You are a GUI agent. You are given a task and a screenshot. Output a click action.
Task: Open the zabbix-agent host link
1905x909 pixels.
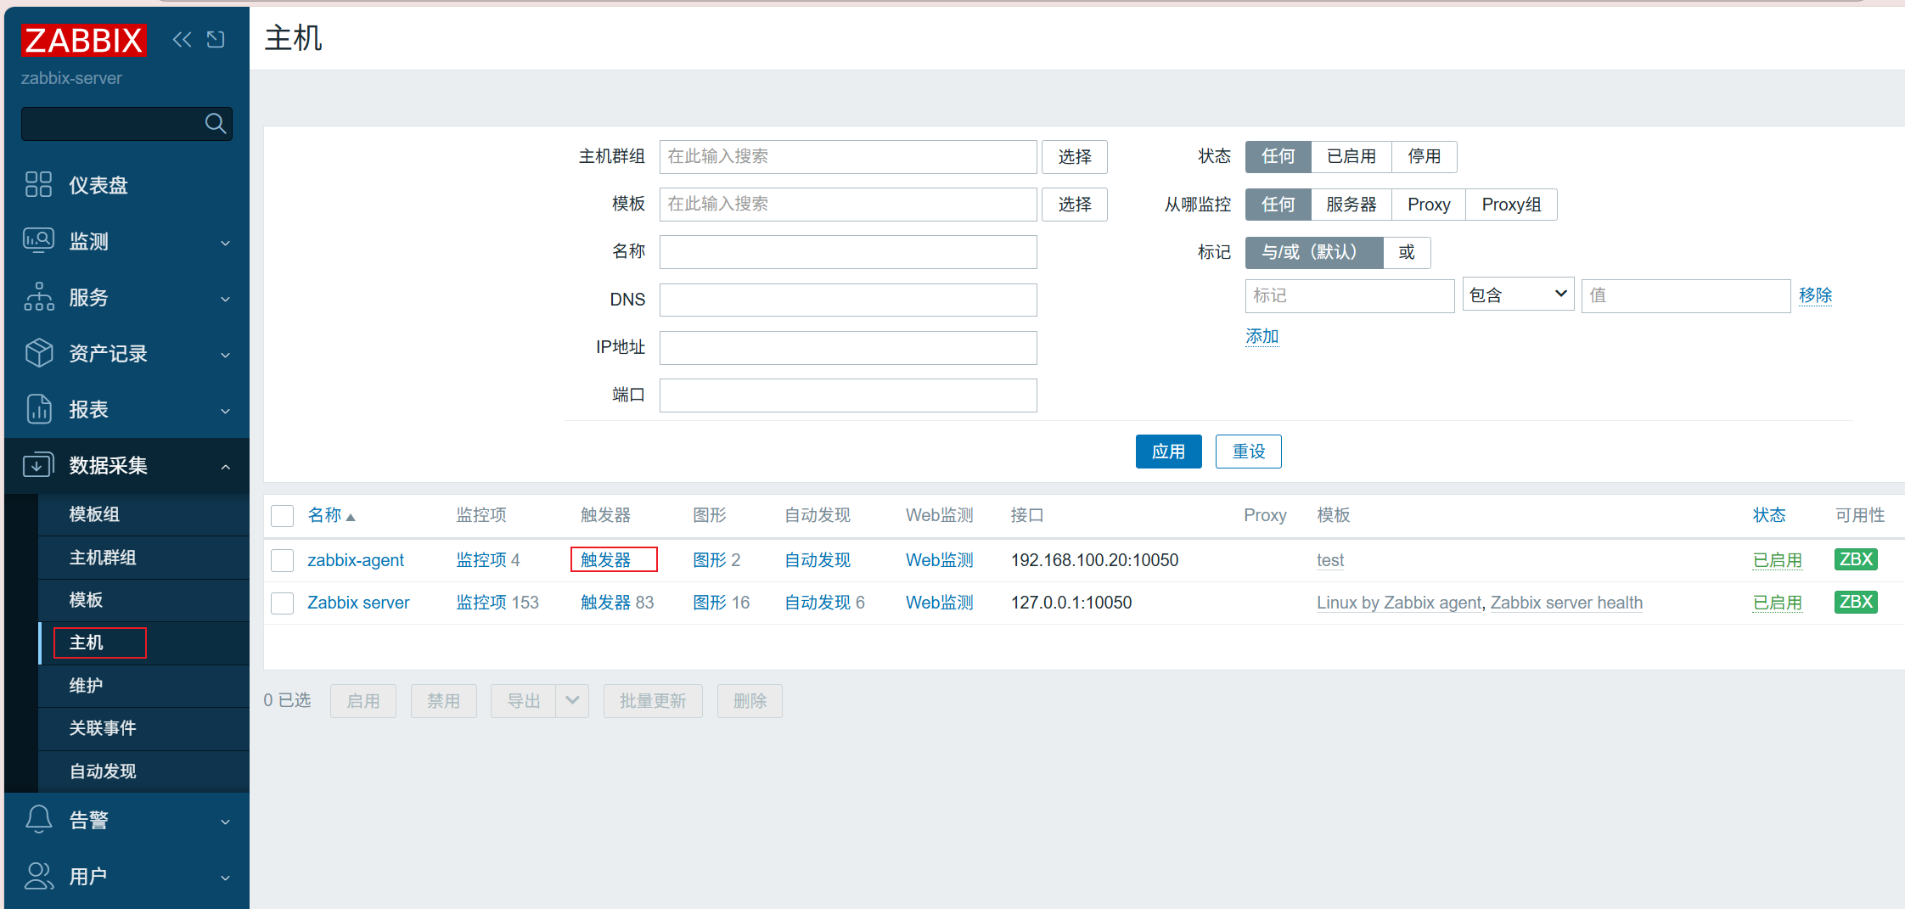(356, 560)
